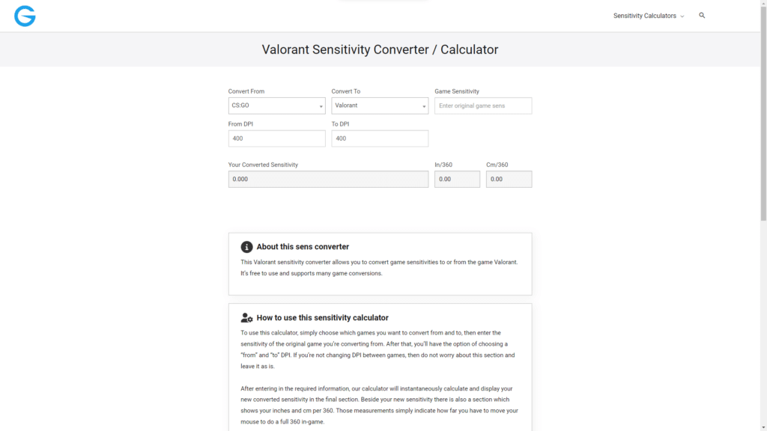
Task: Open the Convert To game selector
Action: point(379,106)
